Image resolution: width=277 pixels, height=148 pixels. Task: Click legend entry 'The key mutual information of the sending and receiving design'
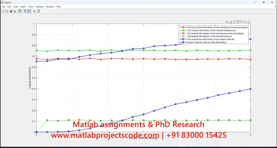tap(217, 27)
